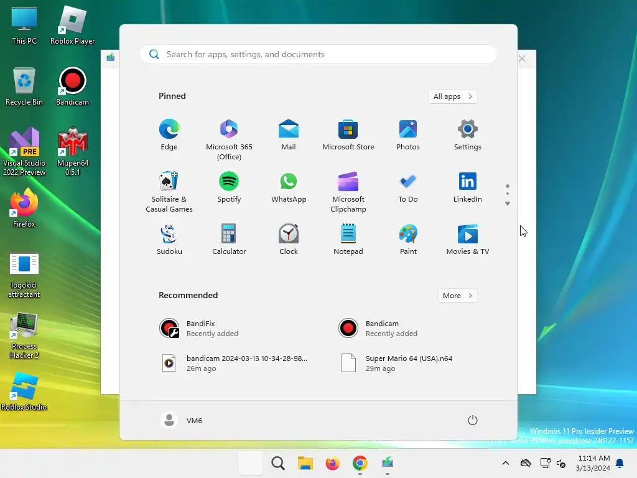Go to next pinned page arrow
This screenshot has height=478, width=637.
[508, 204]
